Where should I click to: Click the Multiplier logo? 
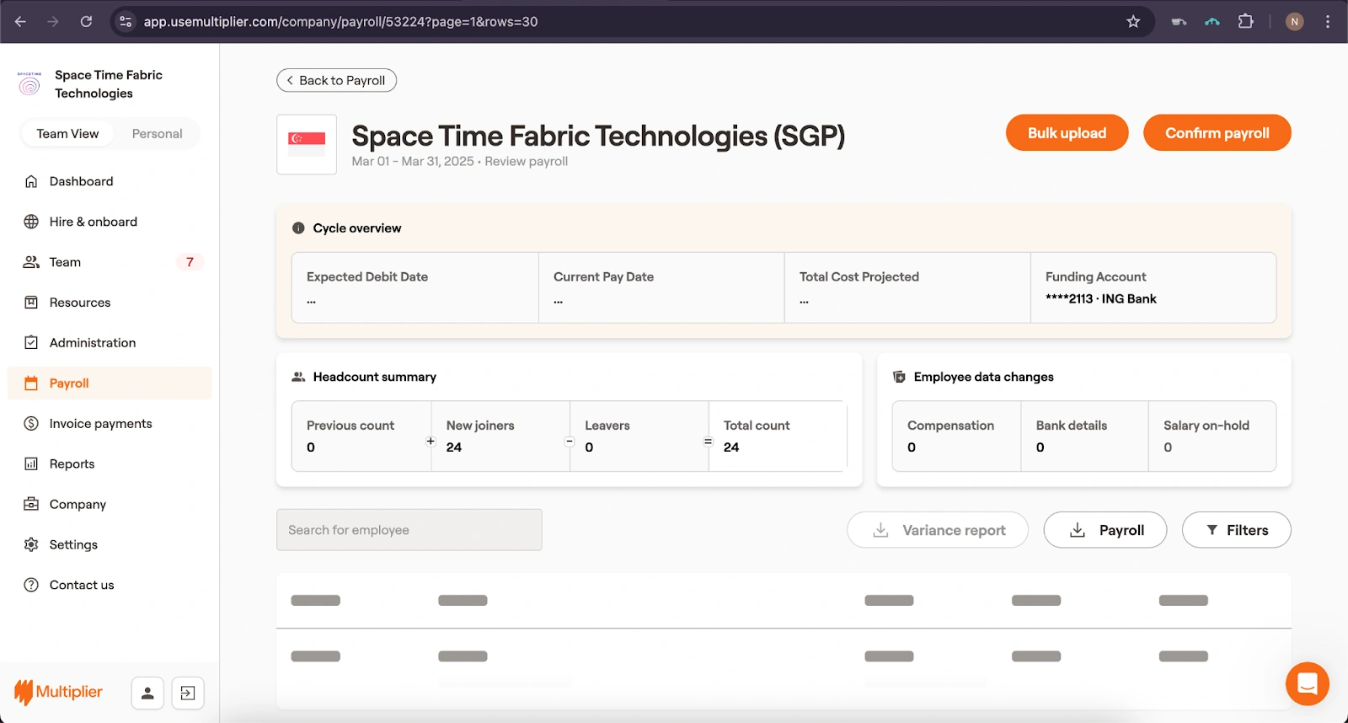click(58, 693)
